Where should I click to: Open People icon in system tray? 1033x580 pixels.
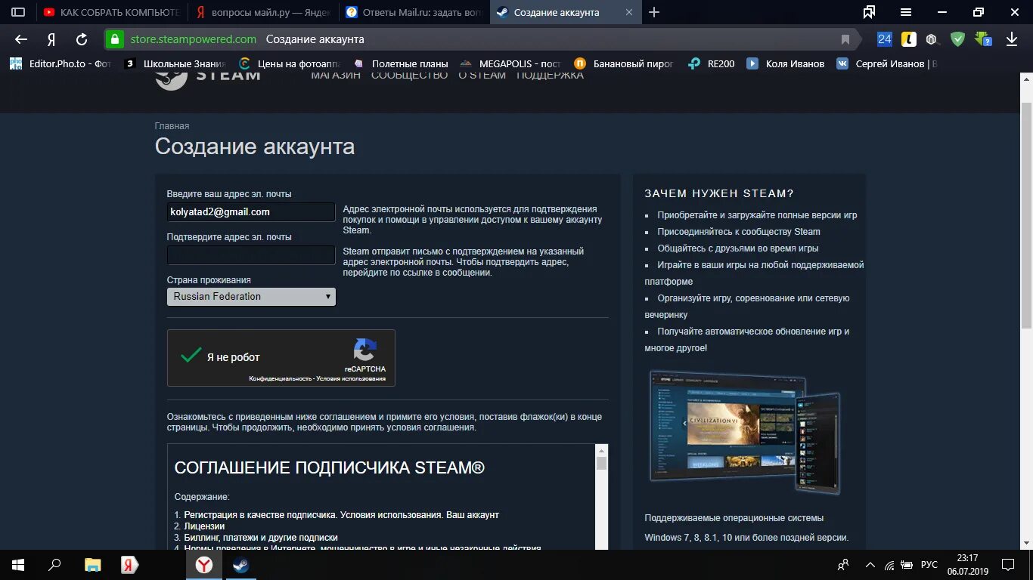pyautogui.click(x=844, y=565)
